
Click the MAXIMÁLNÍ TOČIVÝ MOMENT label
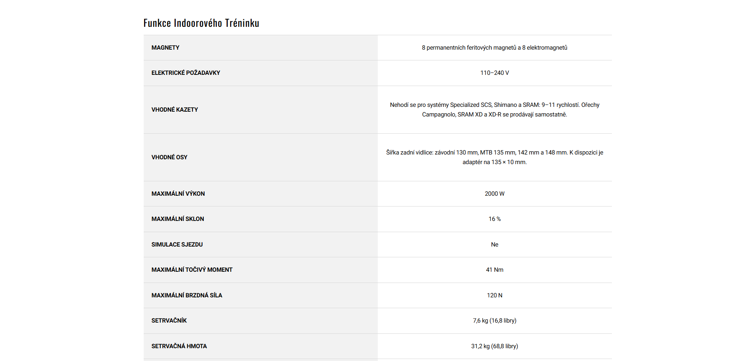pyautogui.click(x=192, y=270)
